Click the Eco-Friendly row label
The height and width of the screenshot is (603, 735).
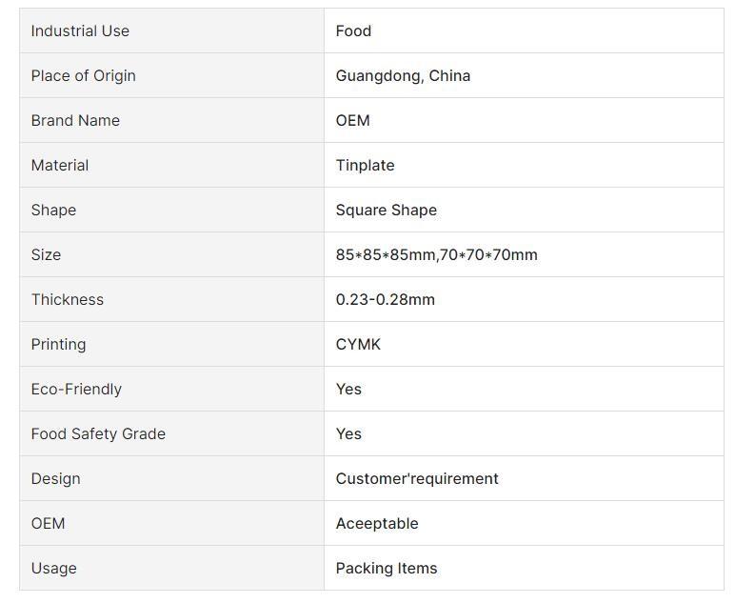point(76,390)
